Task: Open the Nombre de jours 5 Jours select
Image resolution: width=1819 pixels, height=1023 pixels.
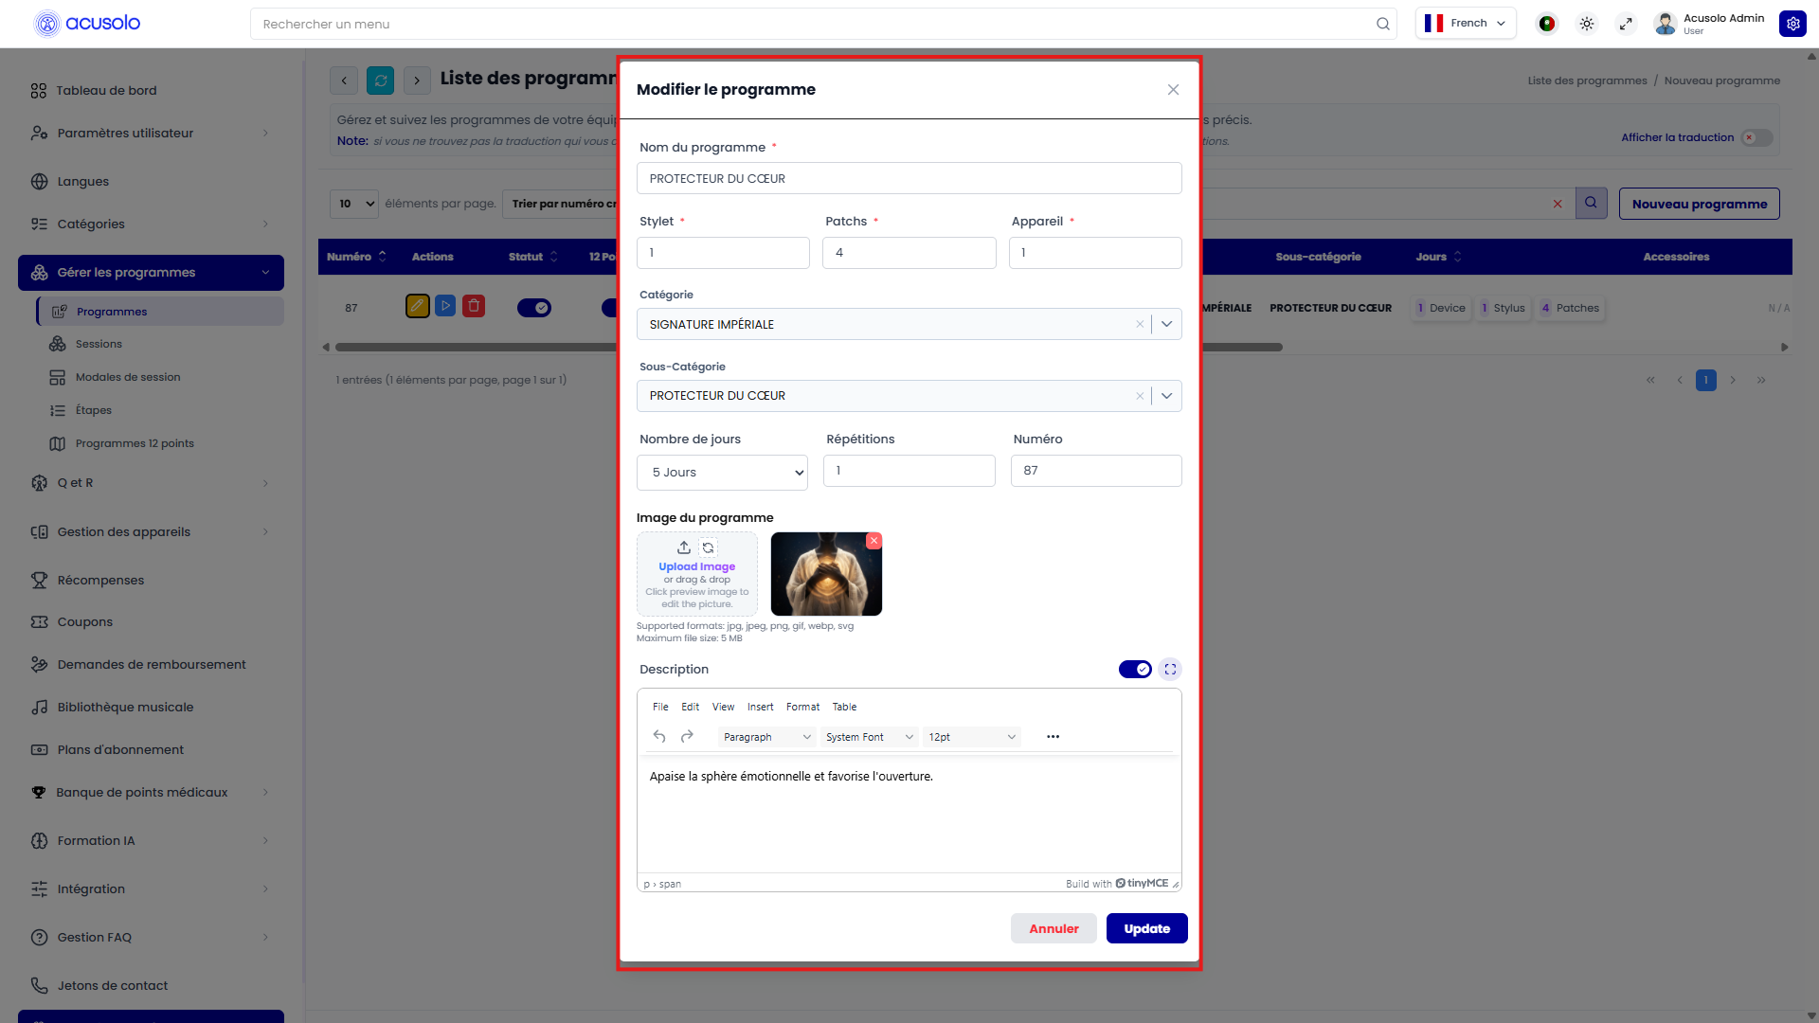Action: coord(722,472)
